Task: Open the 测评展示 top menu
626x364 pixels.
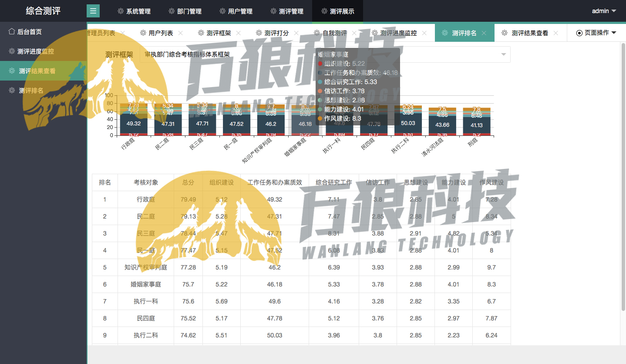Action: (x=337, y=11)
